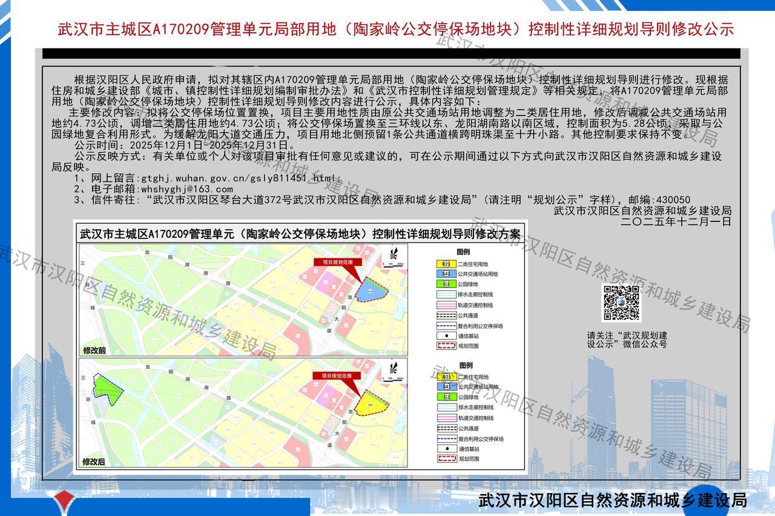Select the 复合利用公交停保场 blue dashed legend symbol
The width and height of the screenshot is (775, 516).
(x=446, y=325)
